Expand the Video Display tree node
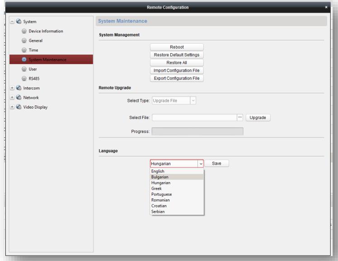 (12, 107)
